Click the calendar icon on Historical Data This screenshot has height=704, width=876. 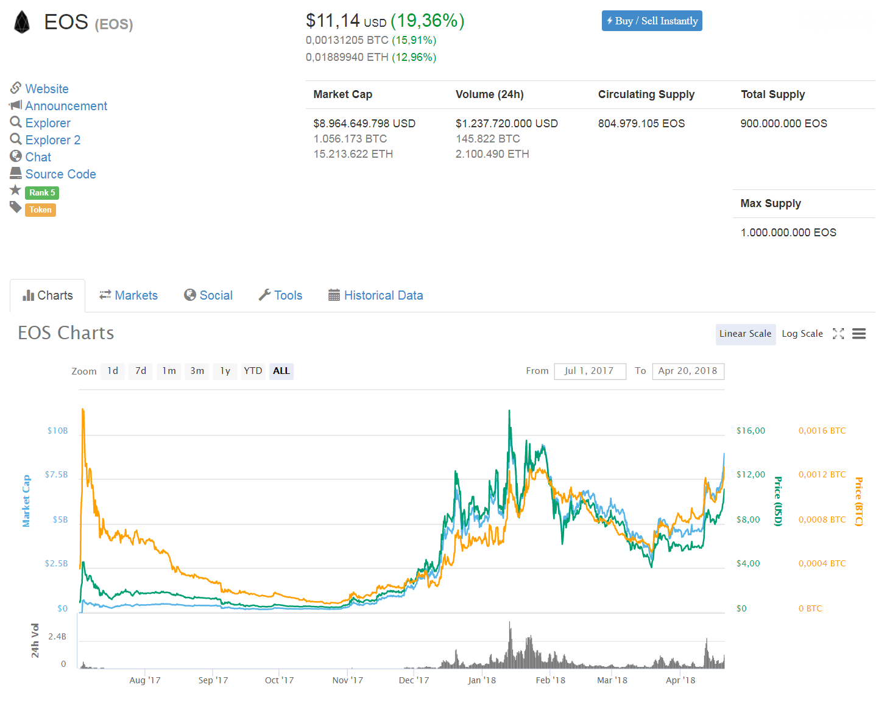pyautogui.click(x=334, y=295)
